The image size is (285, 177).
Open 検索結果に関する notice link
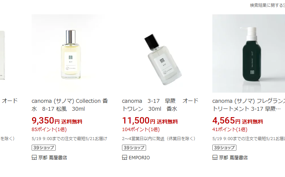[267, 5]
